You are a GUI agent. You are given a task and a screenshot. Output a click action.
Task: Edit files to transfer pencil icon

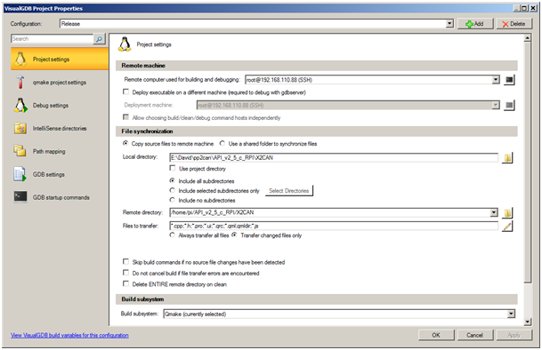(507, 227)
